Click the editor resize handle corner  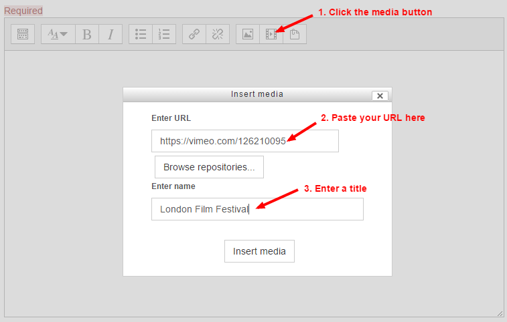point(500,313)
